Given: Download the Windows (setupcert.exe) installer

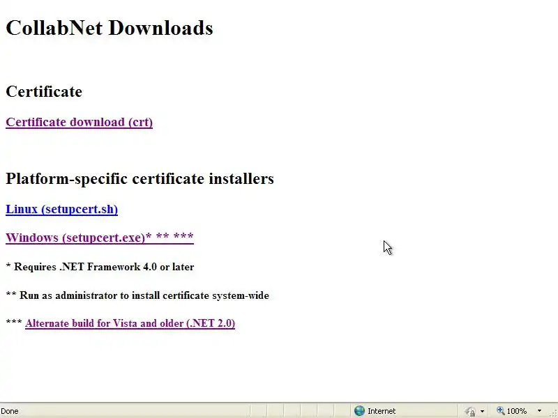Looking at the screenshot, I should click(100, 237).
